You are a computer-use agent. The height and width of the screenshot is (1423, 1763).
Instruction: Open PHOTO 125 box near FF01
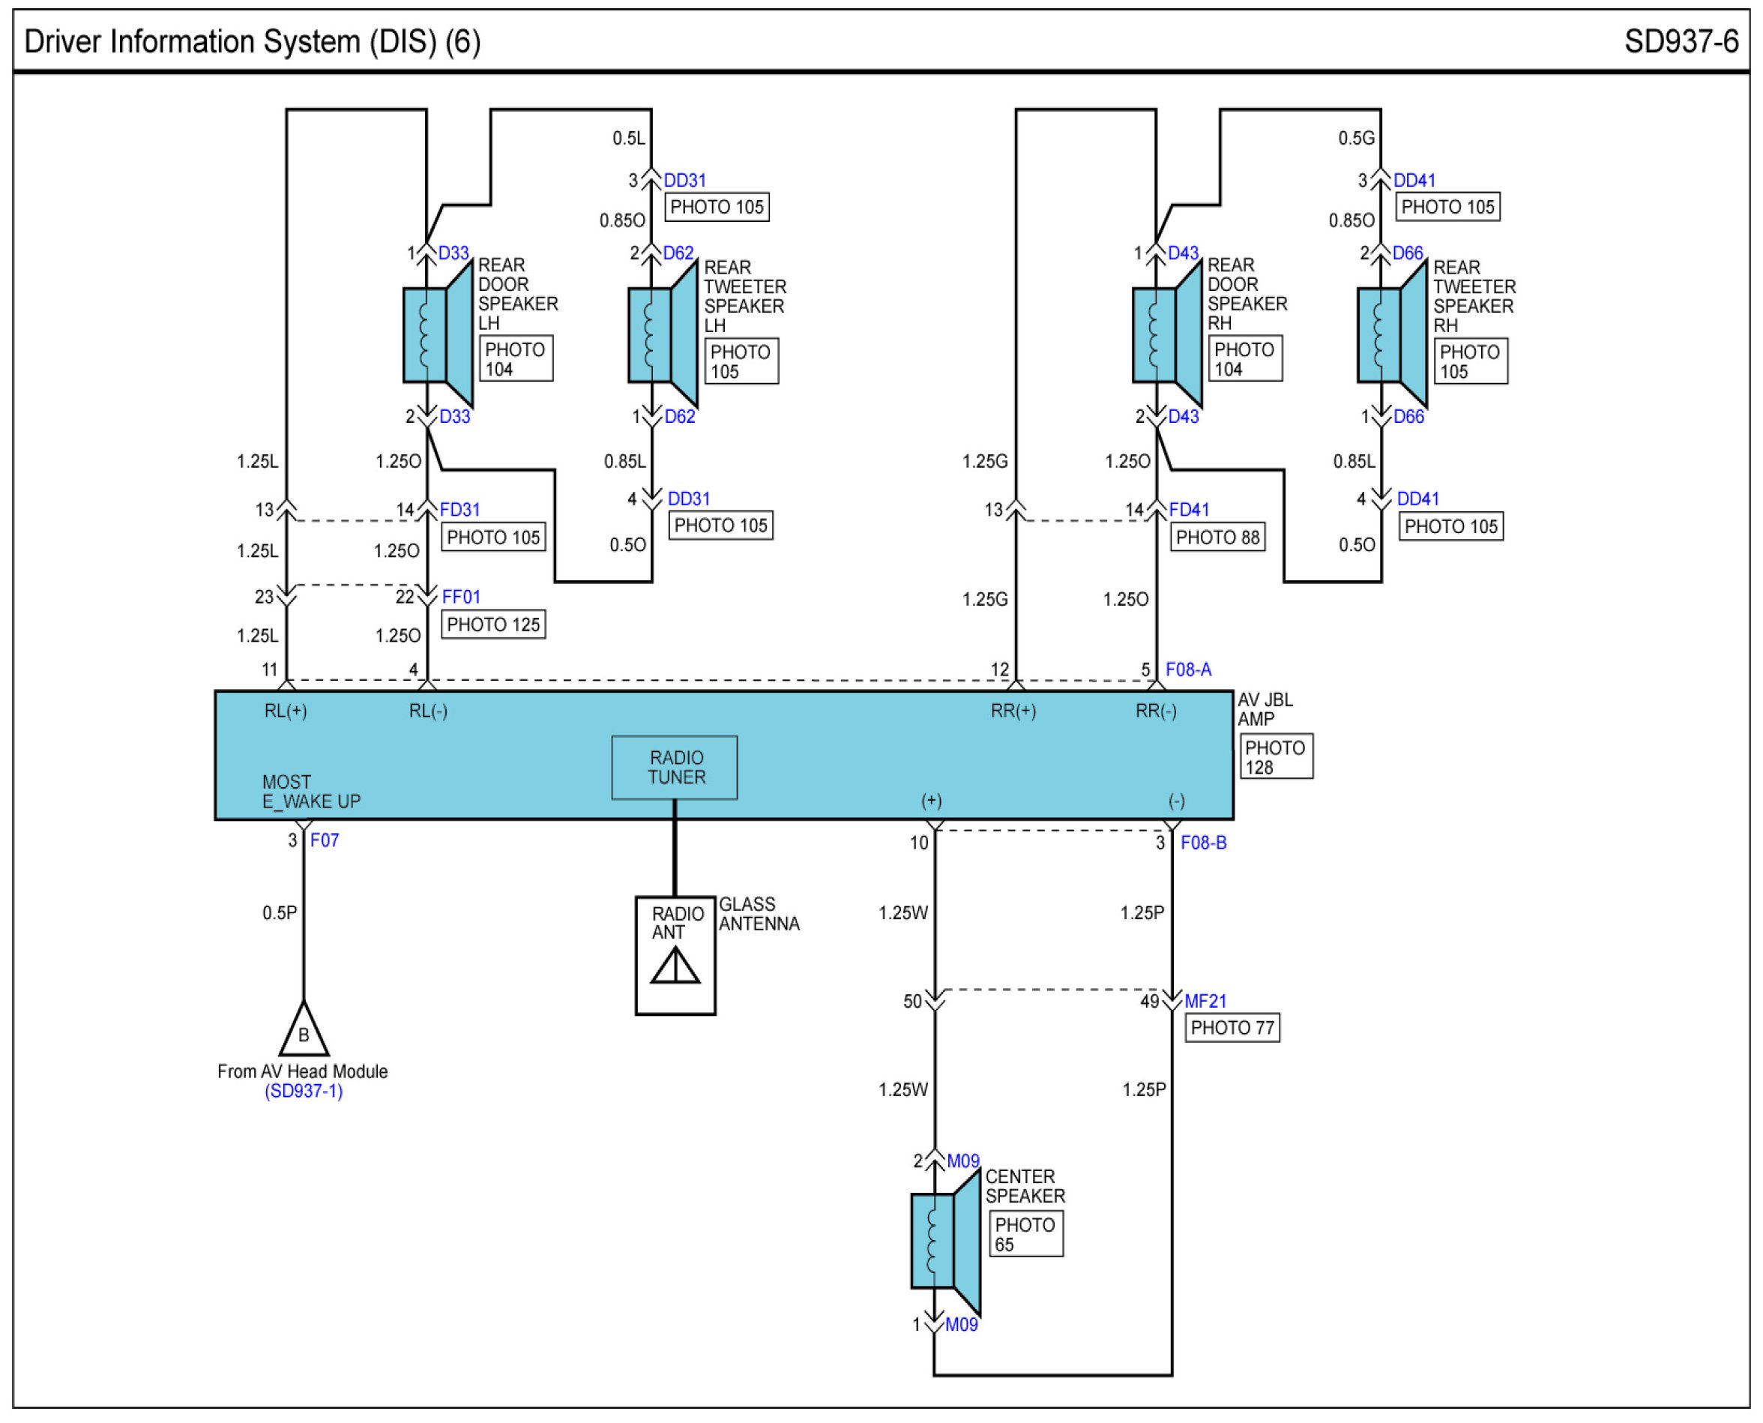pyautogui.click(x=492, y=625)
